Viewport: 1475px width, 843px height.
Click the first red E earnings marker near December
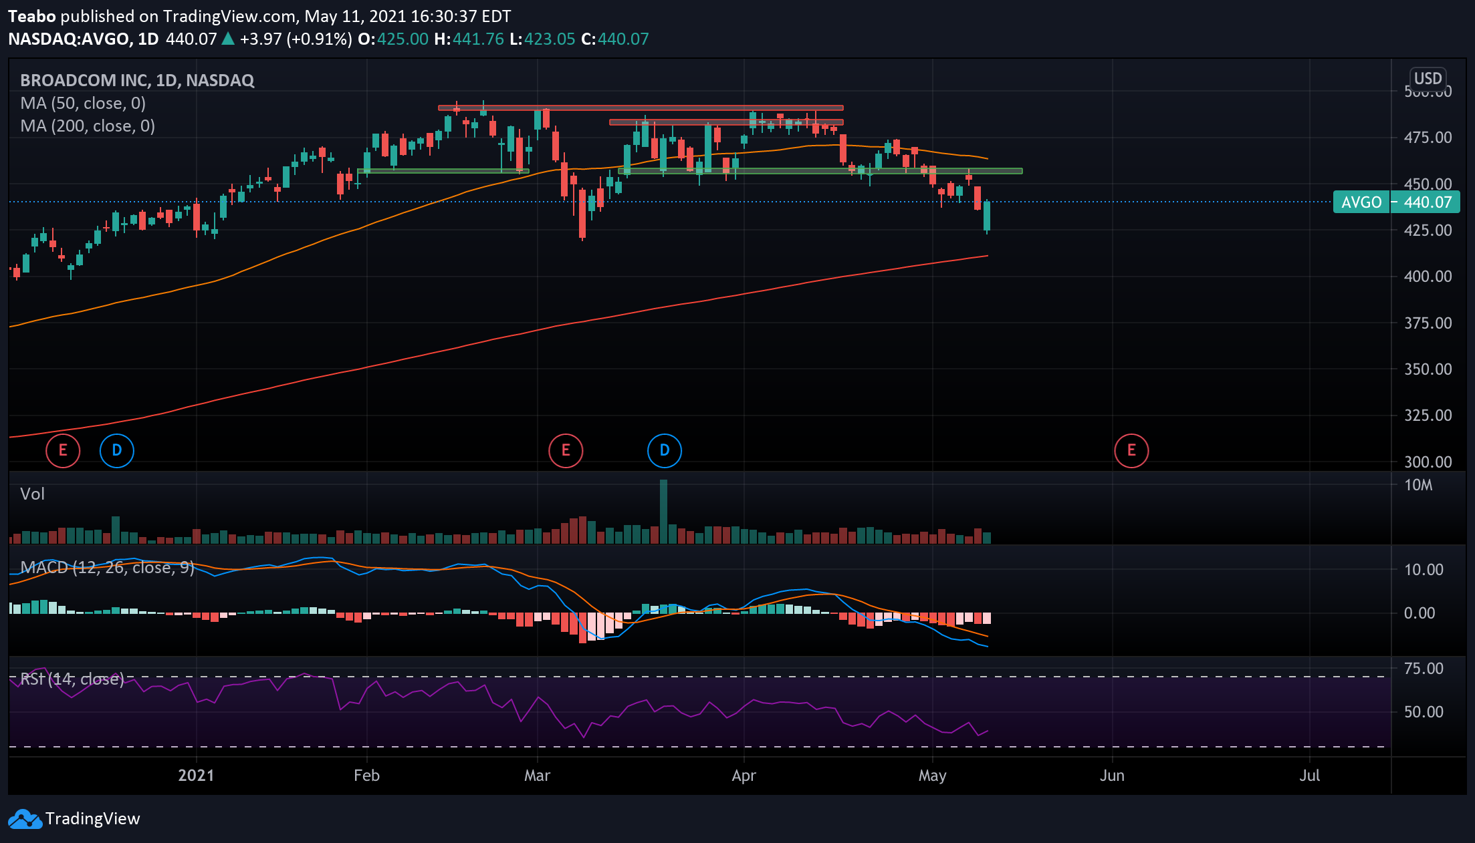pos(63,450)
